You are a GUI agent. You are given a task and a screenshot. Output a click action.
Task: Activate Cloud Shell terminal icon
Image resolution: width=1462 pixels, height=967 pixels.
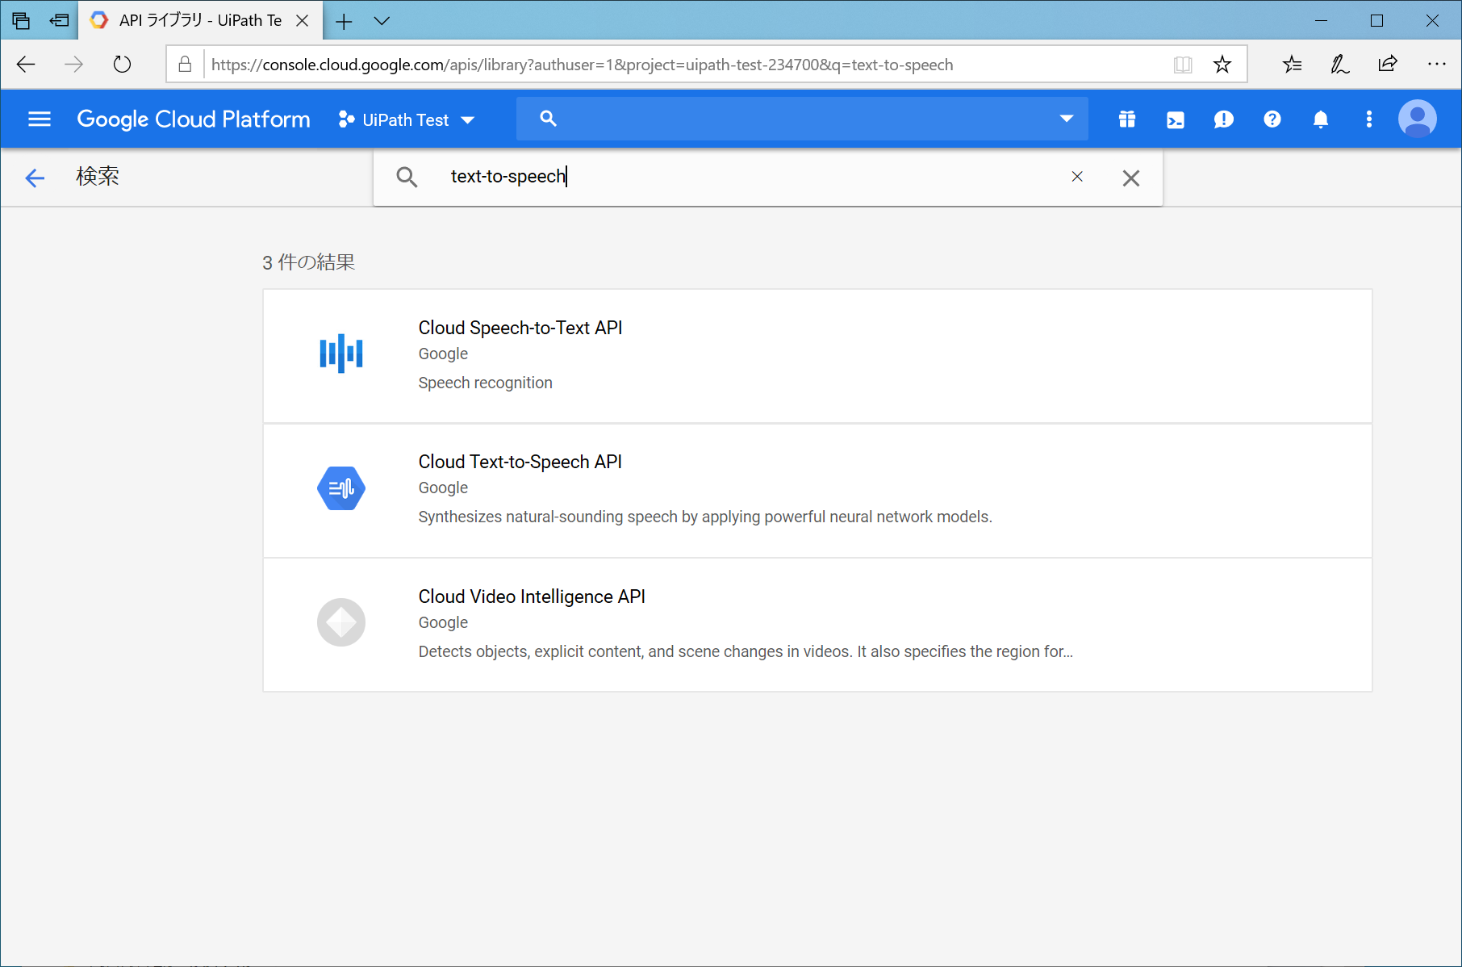[x=1176, y=119]
